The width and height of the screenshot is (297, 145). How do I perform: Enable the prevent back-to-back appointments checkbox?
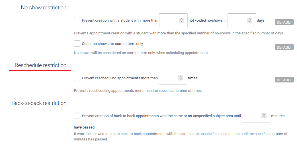pos(77,116)
